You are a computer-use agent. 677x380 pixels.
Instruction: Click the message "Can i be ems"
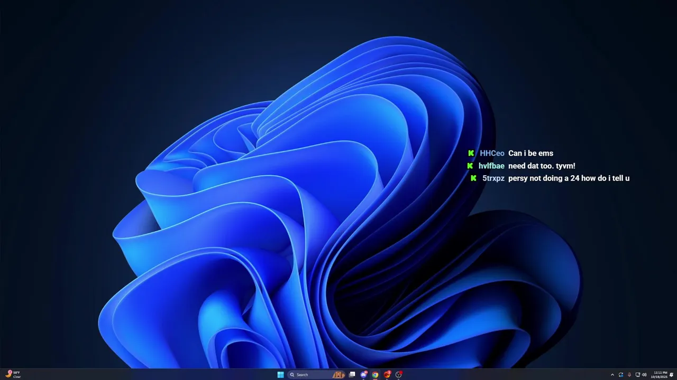coord(530,153)
